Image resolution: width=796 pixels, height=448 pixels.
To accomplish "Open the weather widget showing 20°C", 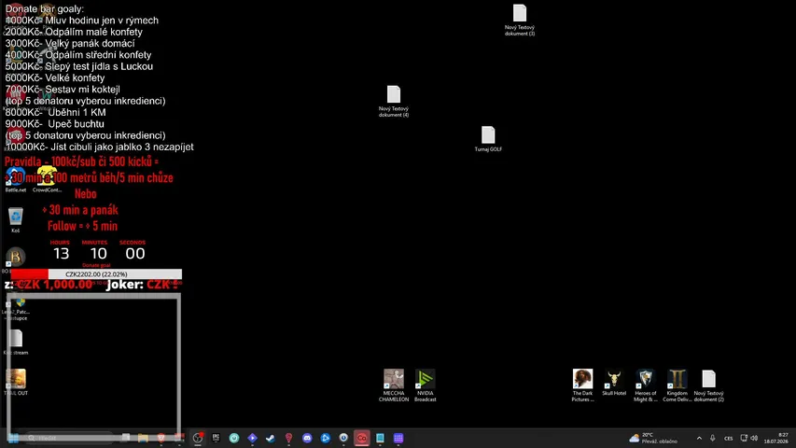I will coord(653,438).
